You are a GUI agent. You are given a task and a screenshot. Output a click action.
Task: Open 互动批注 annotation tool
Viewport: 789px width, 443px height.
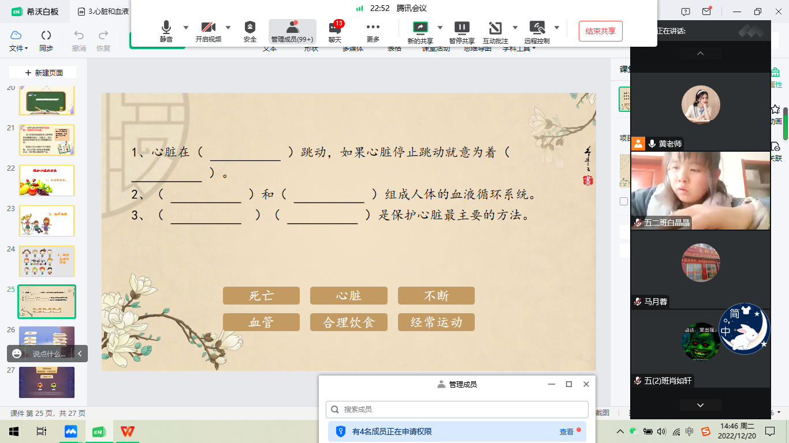pos(496,32)
